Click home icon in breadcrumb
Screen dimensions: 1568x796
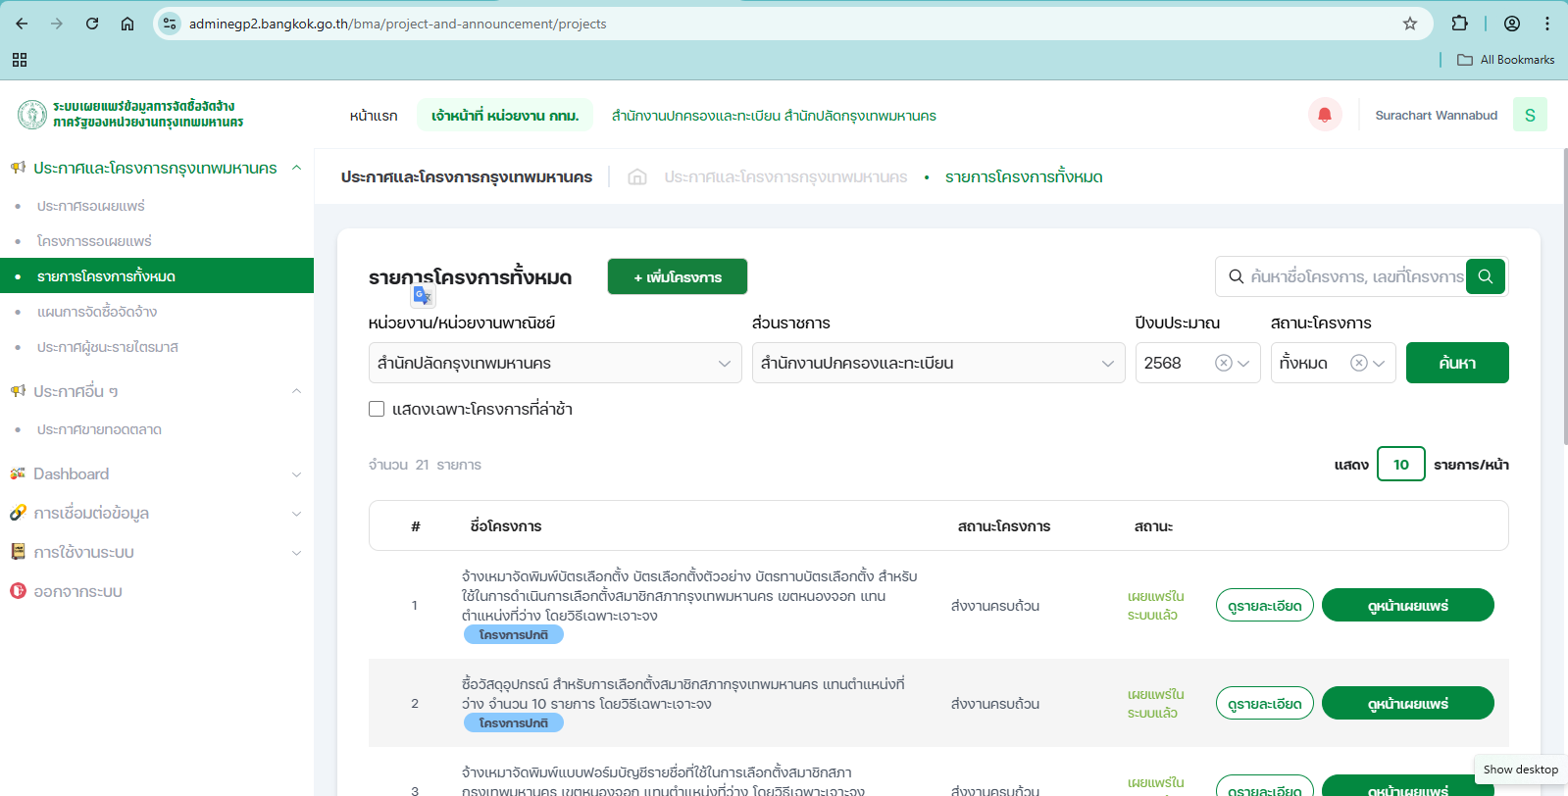637,176
